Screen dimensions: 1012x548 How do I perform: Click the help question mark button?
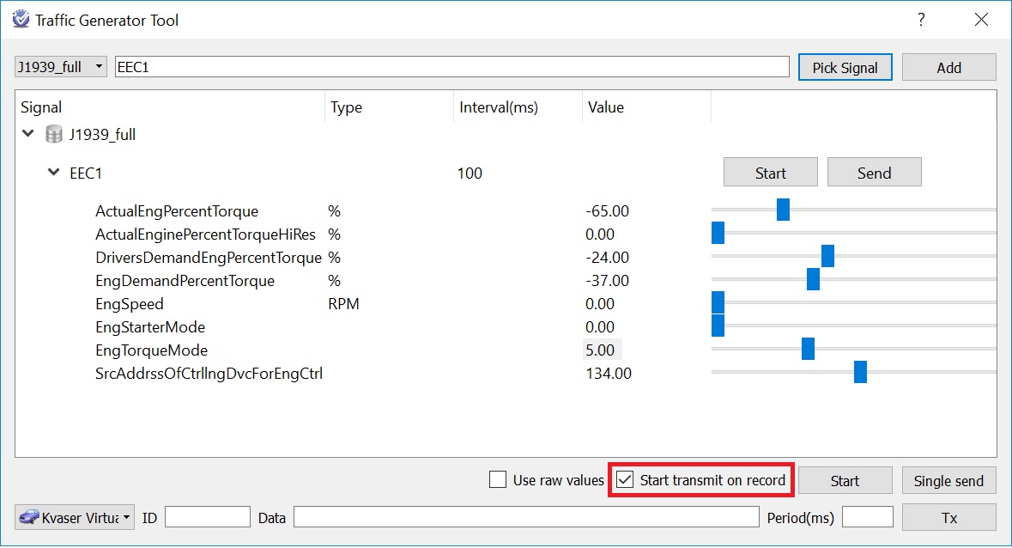921,19
